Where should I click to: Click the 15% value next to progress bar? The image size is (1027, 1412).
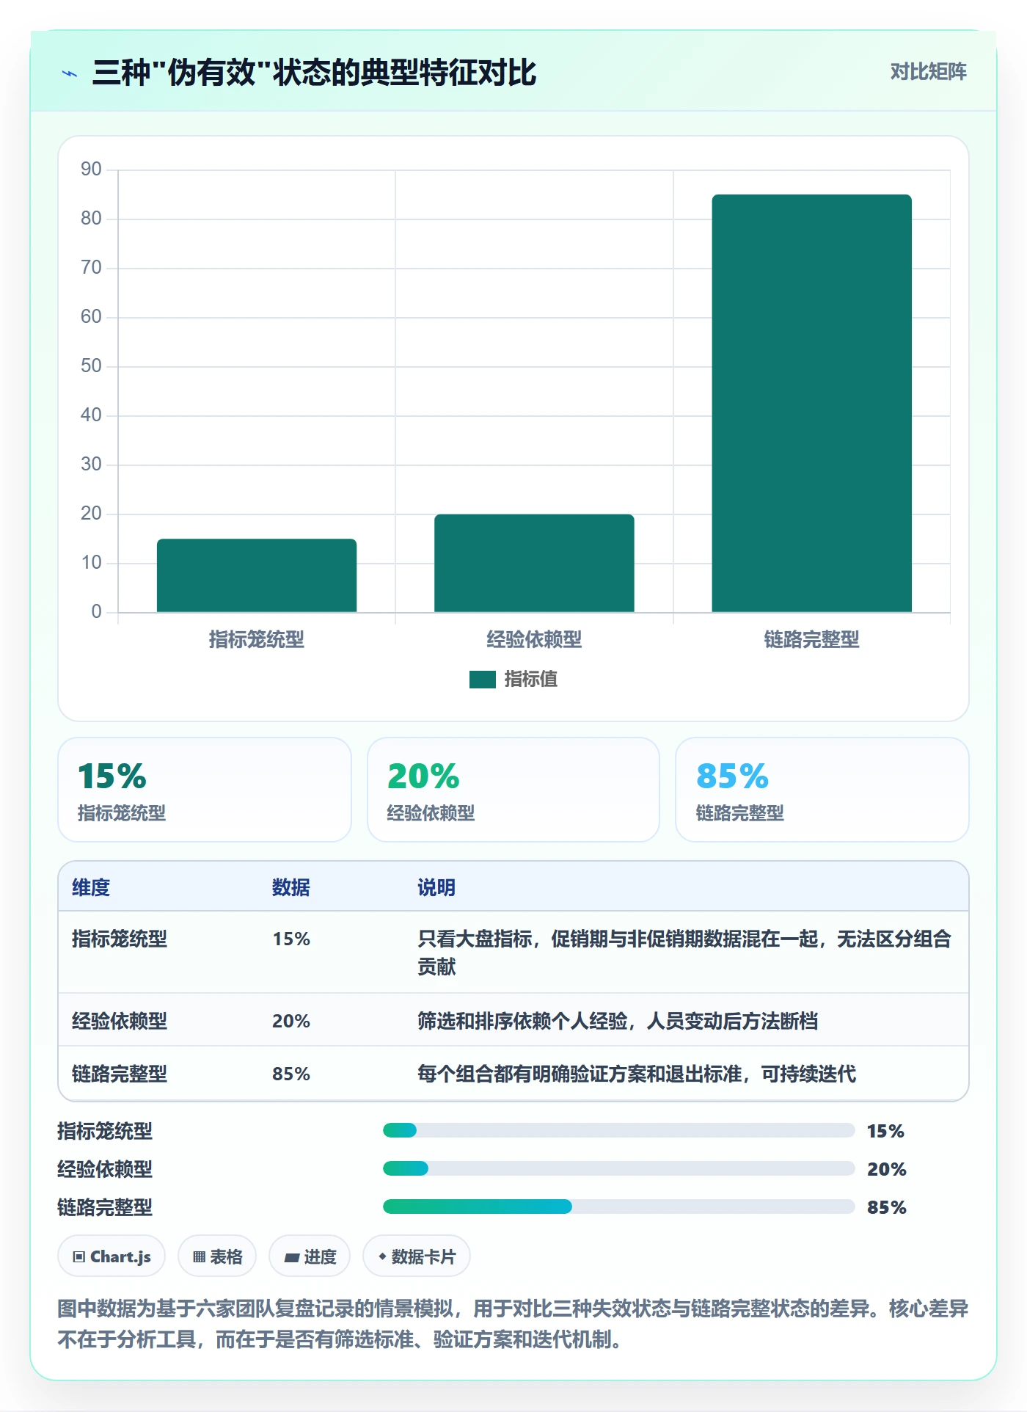click(x=885, y=1131)
